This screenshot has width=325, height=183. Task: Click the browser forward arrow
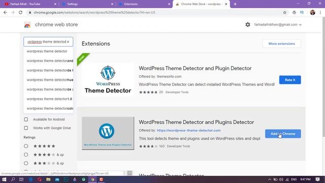click(x=13, y=12)
